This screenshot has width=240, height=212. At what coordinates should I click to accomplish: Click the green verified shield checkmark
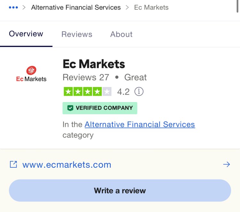click(70, 108)
